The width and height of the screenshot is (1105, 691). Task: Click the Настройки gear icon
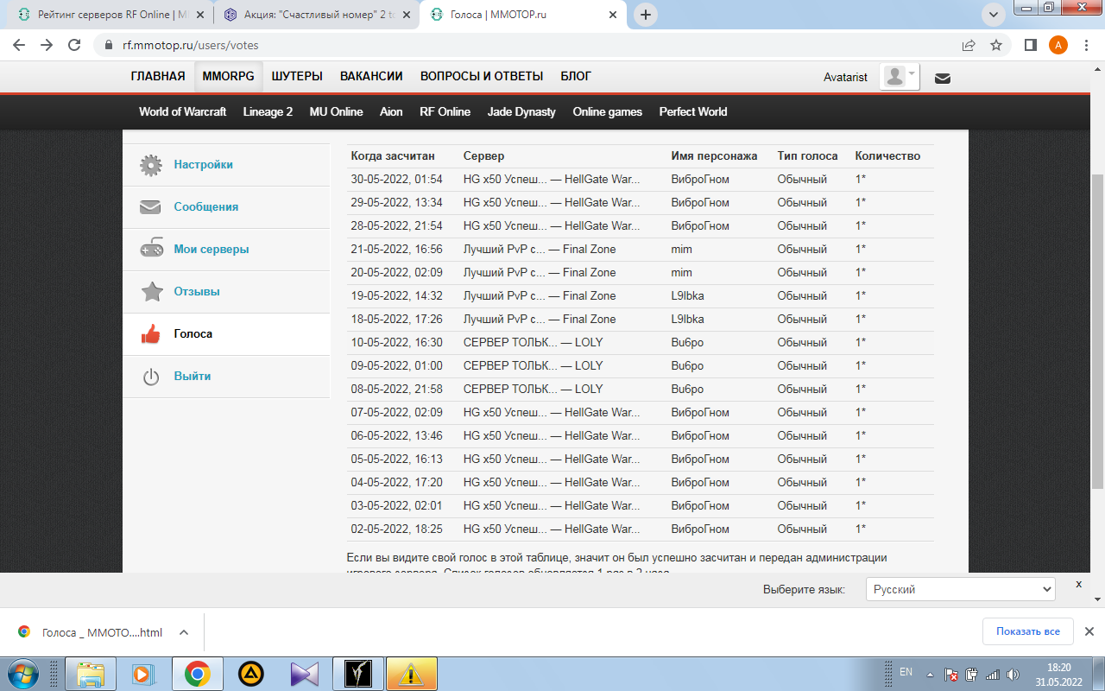(152, 165)
